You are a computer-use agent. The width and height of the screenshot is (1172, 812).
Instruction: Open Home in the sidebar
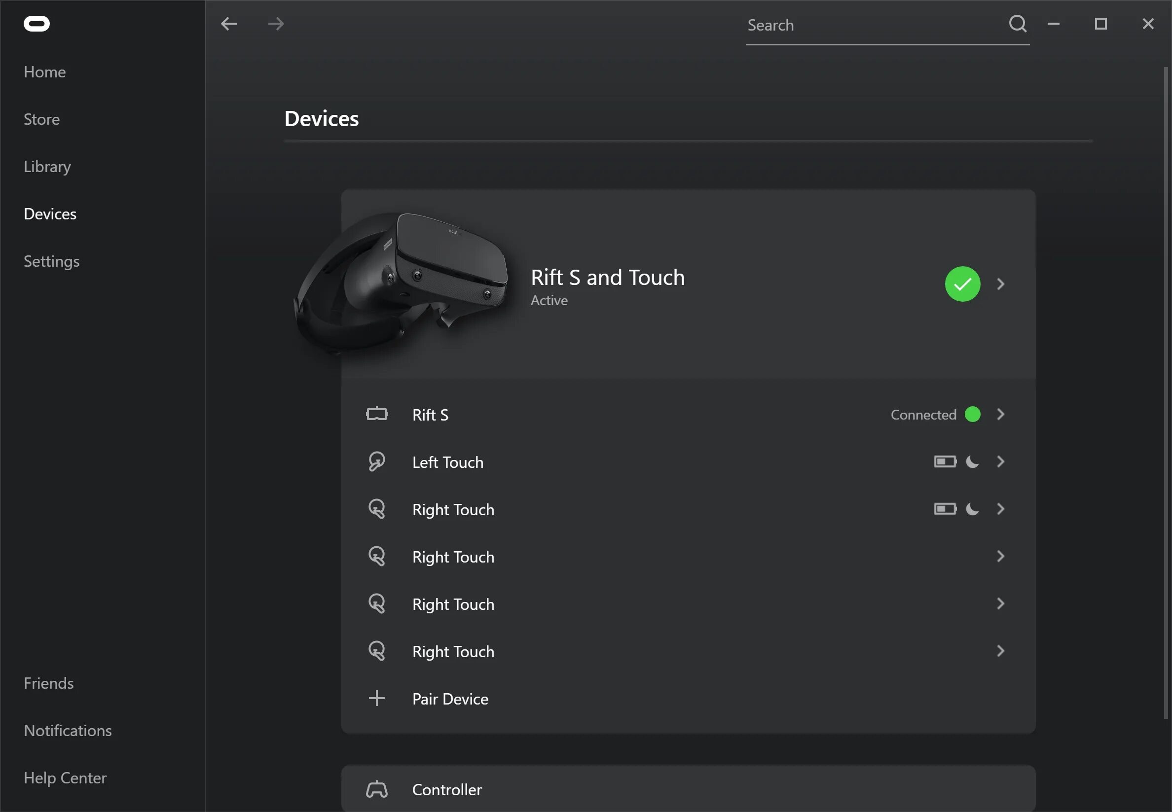[45, 72]
